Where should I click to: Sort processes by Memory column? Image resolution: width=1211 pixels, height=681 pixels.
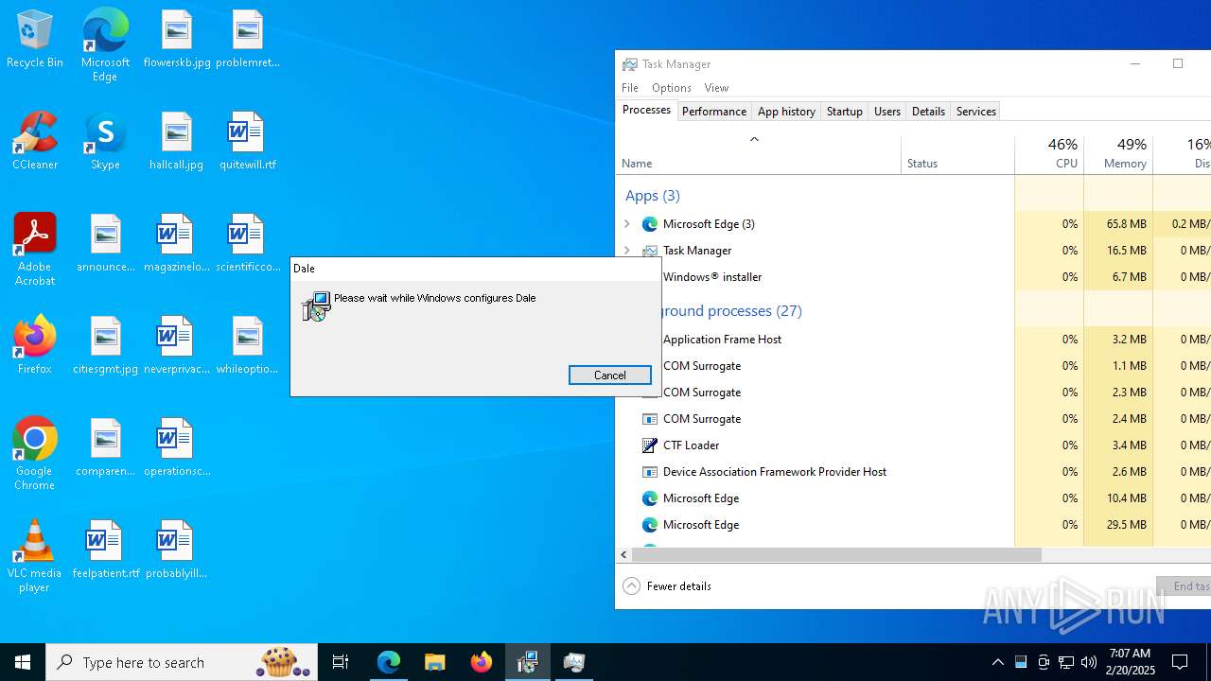1118,156
